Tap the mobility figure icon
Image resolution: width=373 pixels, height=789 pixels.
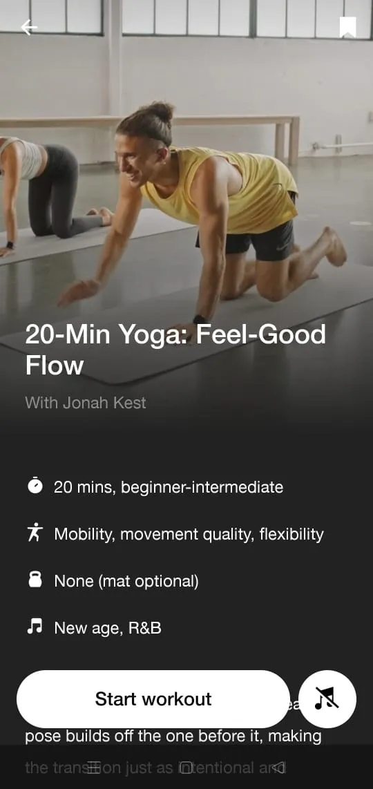(x=35, y=533)
